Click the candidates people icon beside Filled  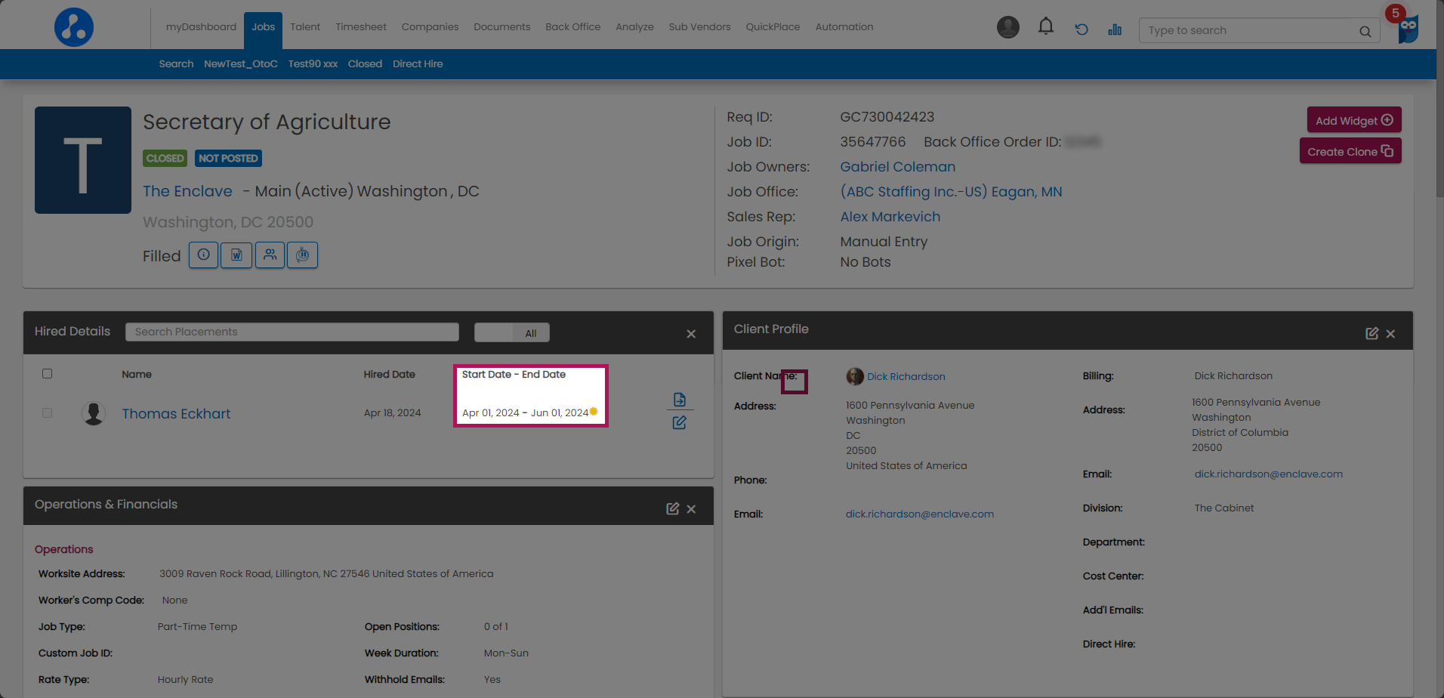tap(270, 255)
